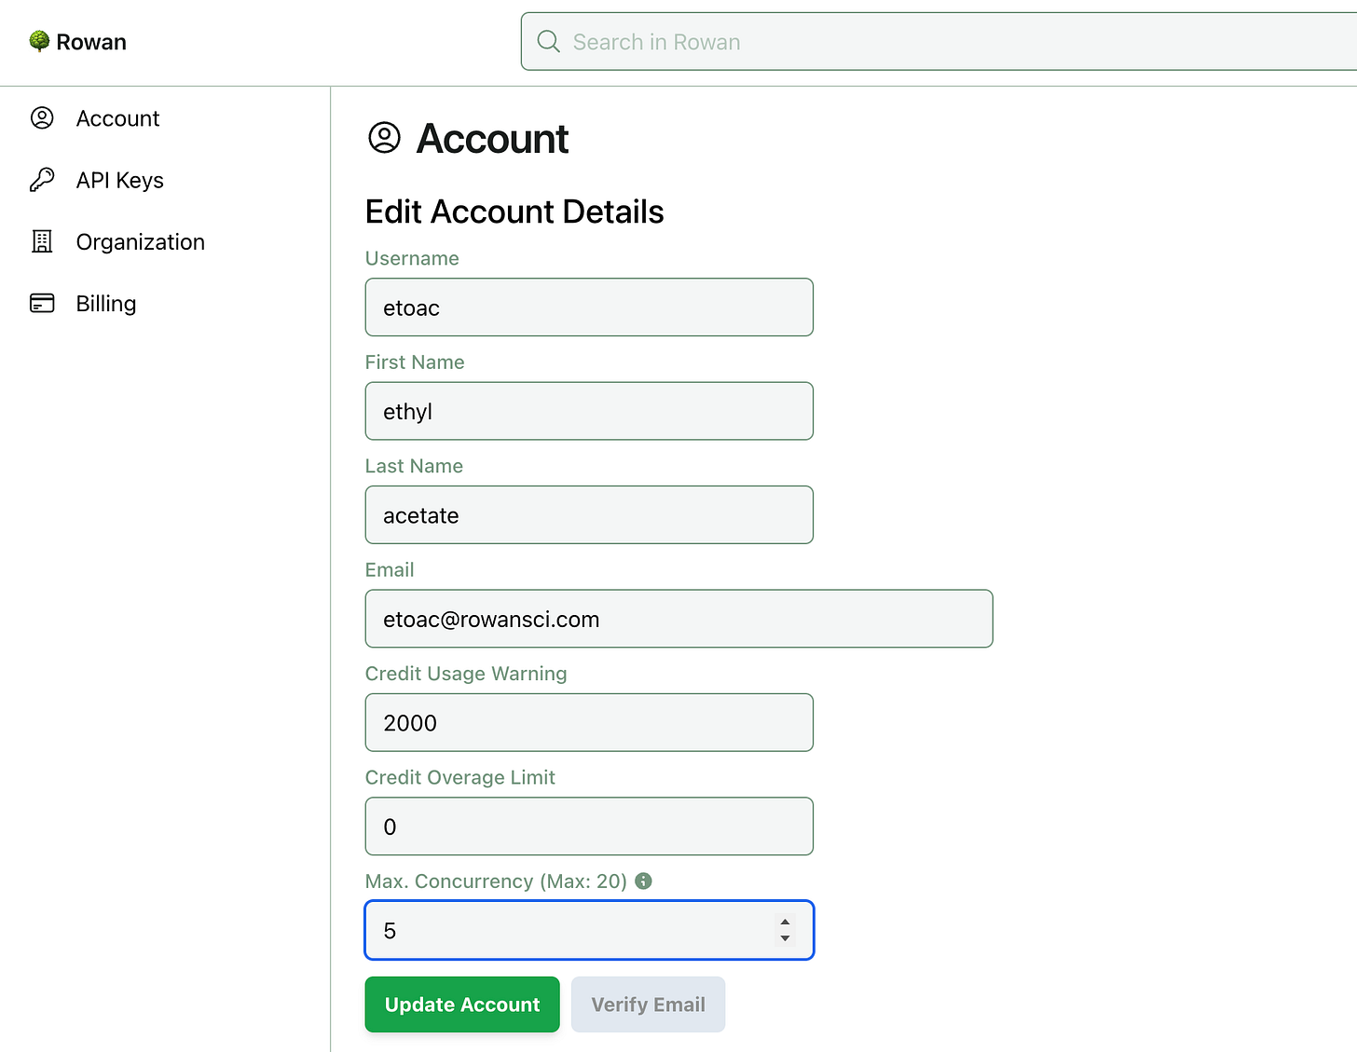1357x1052 pixels.
Task: Click the Credit Overage Limit label
Action: pyautogui.click(x=460, y=777)
